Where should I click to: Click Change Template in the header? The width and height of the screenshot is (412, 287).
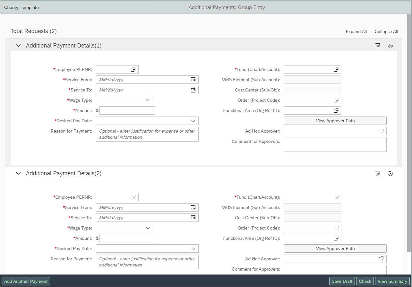(x=21, y=7)
